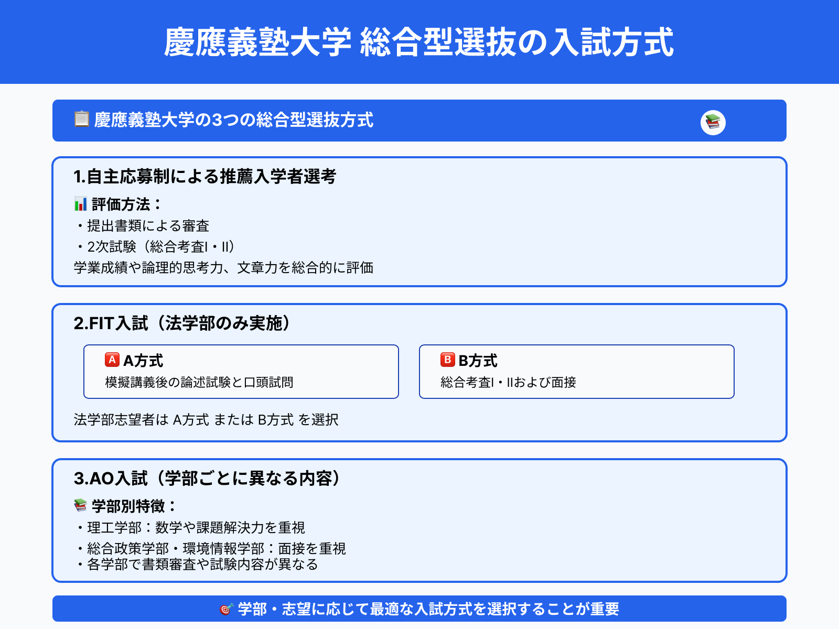
Task: Click the round books icon in the blue header bar
Action: tap(713, 123)
